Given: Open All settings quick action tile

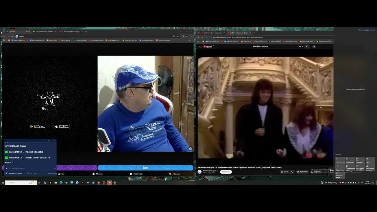Looking at the screenshot, I should (360, 160).
